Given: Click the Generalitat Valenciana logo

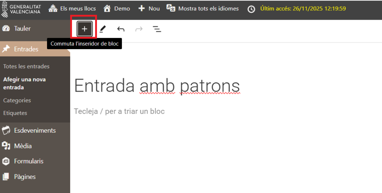Looking at the screenshot, I should click(x=22, y=9).
